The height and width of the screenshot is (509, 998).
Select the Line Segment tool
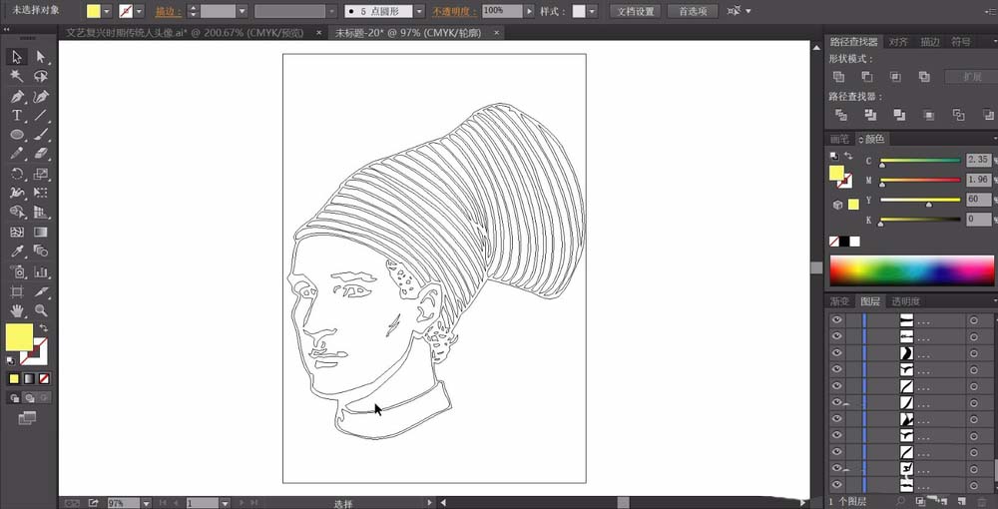point(41,116)
